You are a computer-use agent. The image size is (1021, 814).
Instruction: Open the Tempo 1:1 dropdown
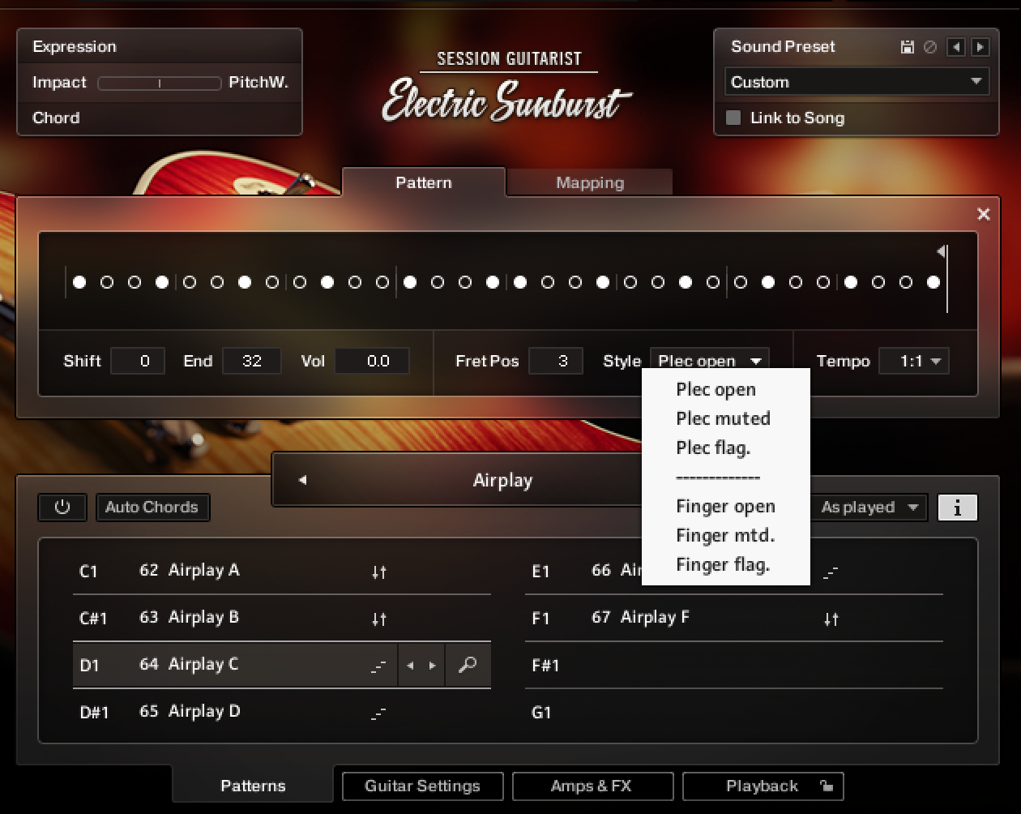pyautogui.click(x=914, y=361)
